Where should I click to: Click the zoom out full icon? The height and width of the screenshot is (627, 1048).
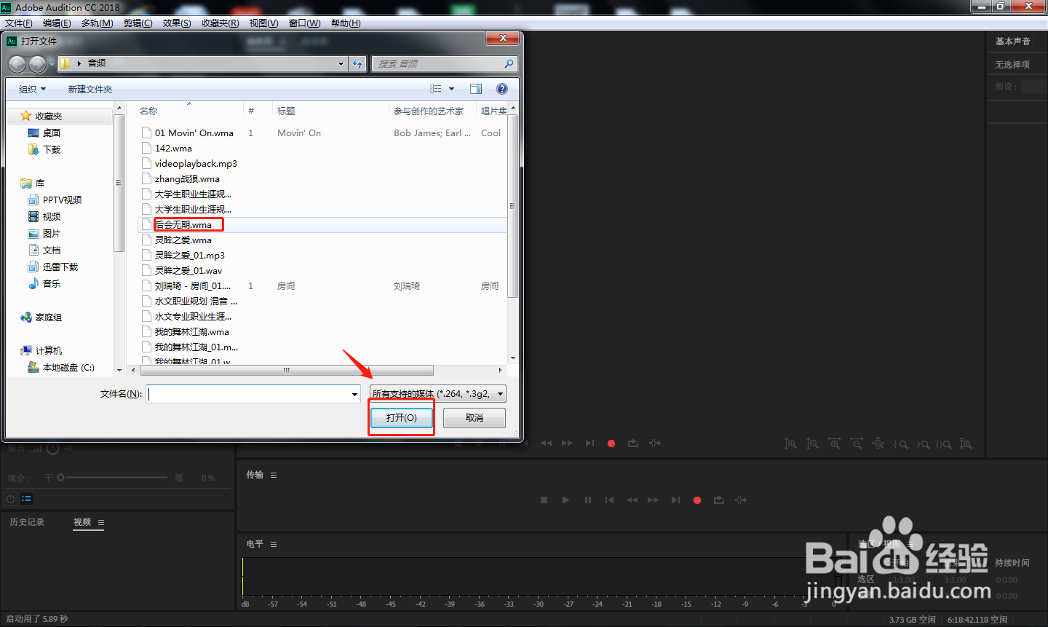[878, 443]
